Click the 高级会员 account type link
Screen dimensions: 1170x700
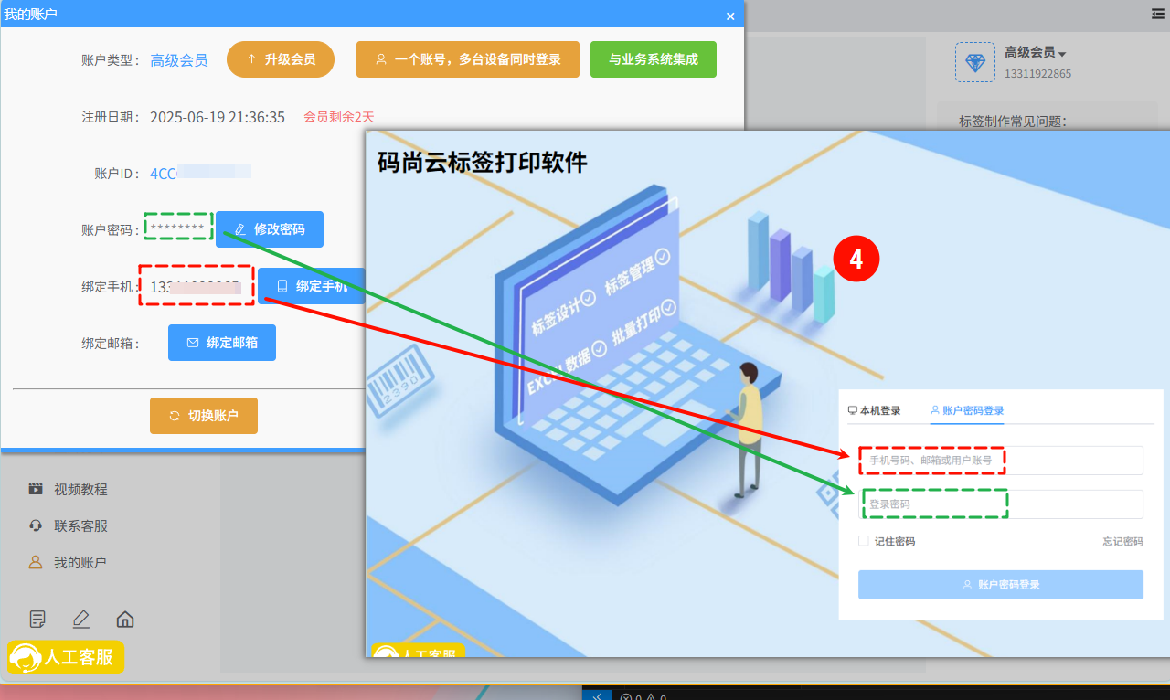coord(179,60)
